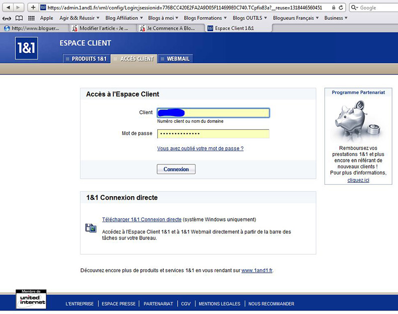
Task: Expand Blog Affiliation bookmarks folder
Action: tap(124, 18)
